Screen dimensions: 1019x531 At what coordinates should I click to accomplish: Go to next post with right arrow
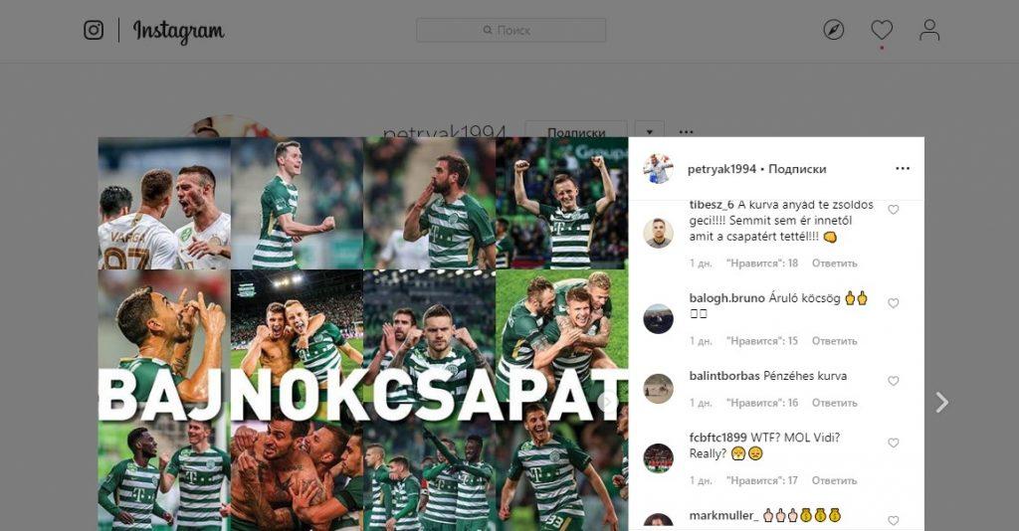[x=941, y=403]
